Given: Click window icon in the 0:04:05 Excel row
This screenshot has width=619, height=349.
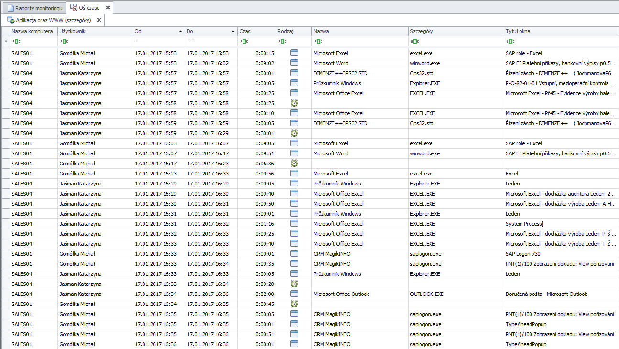Looking at the screenshot, I should 294,143.
